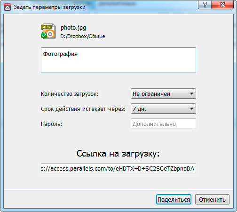Expand the 7 дн. expiration dropdown
The width and height of the screenshot is (237, 212).
pyautogui.click(x=163, y=109)
